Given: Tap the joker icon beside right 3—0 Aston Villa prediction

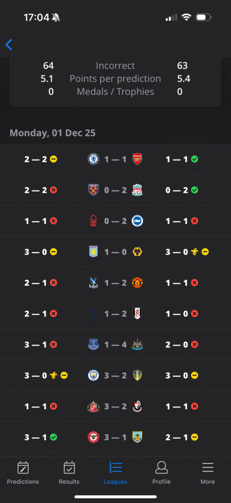Looking at the screenshot, I should (x=194, y=252).
